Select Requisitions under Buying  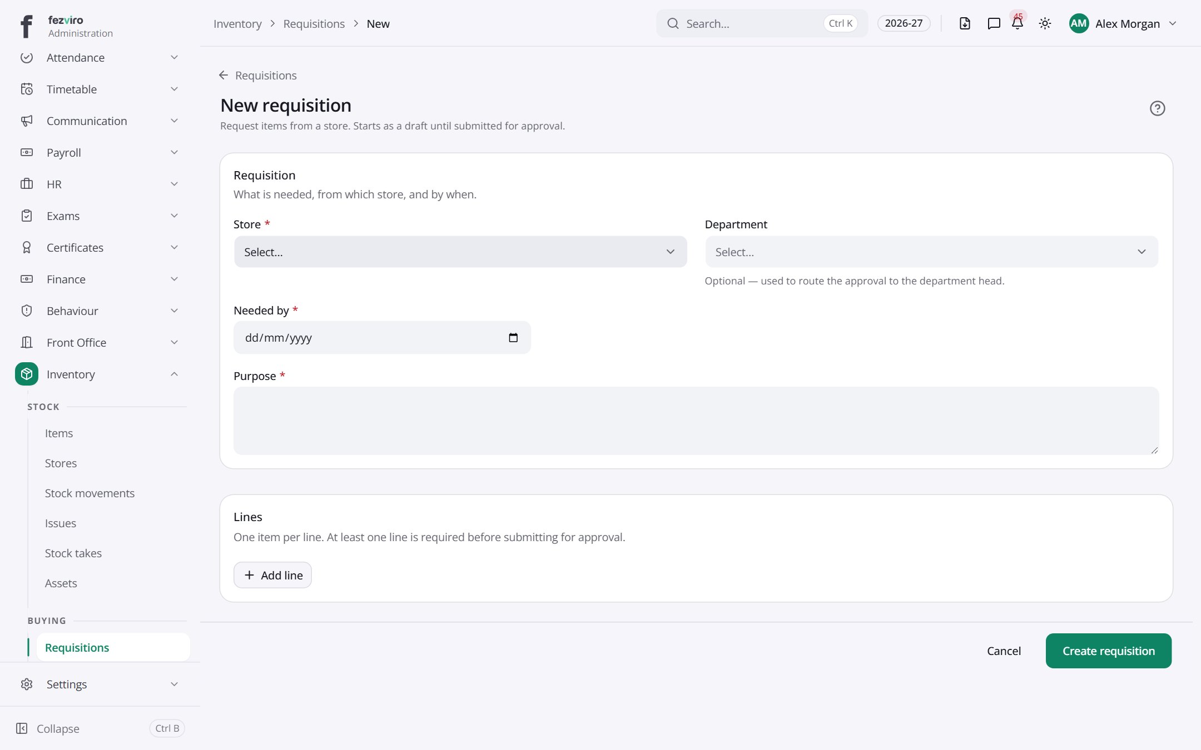click(x=113, y=648)
